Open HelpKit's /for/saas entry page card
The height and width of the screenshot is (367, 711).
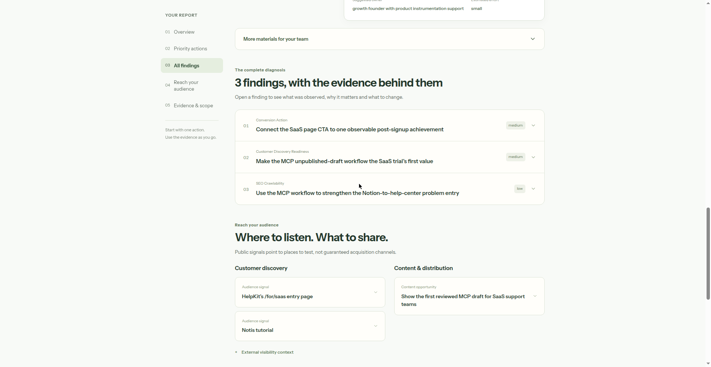[x=310, y=292]
